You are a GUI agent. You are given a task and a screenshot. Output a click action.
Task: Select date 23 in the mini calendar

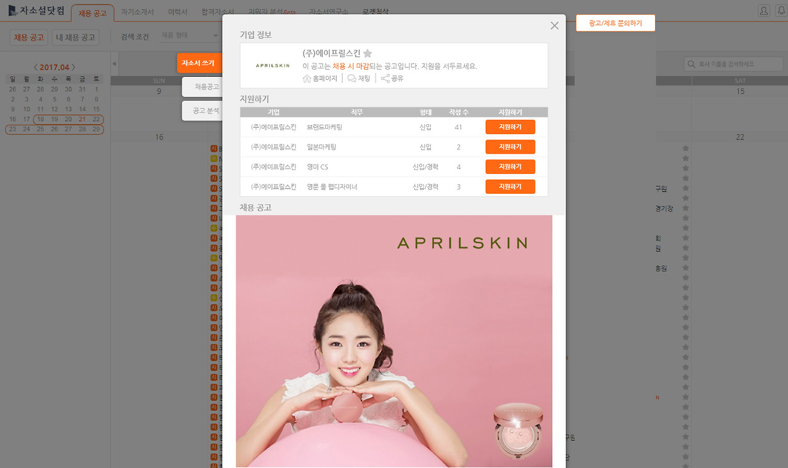pyautogui.click(x=12, y=129)
